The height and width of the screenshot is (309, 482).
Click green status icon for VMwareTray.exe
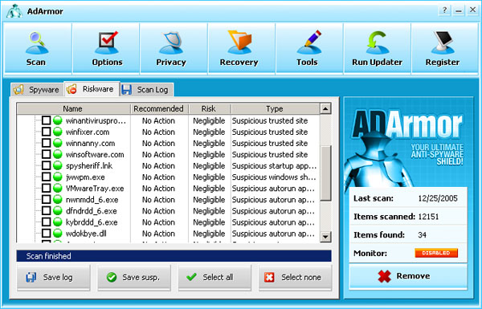tap(58, 188)
